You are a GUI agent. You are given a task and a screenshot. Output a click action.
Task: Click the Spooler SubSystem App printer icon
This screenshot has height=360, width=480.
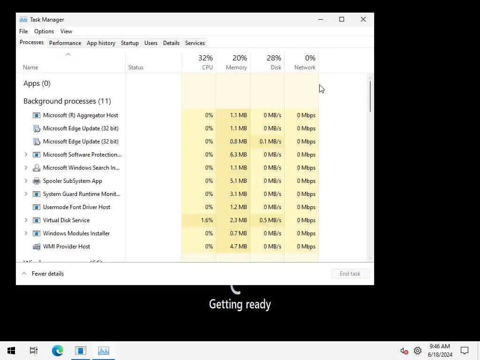pyautogui.click(x=37, y=181)
